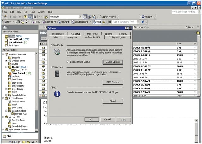Open the Send/Receive dropdown arrow

coord(90,22)
